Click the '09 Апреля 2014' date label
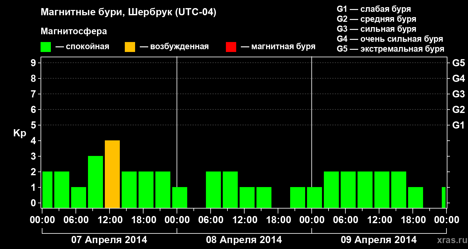Image resolution: width=468 pixels, height=249 pixels. (x=379, y=240)
